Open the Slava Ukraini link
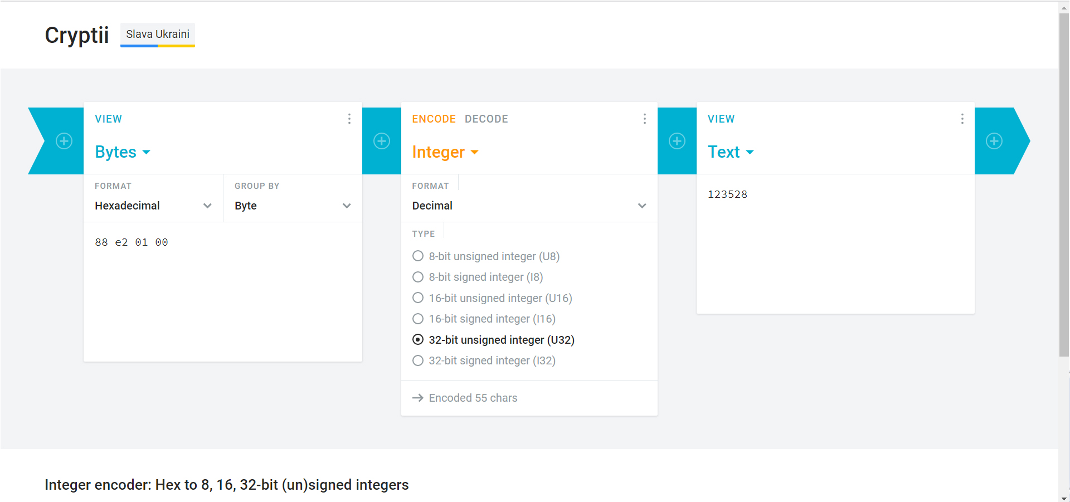Screen dimensions: 1070x502 [x=158, y=35]
